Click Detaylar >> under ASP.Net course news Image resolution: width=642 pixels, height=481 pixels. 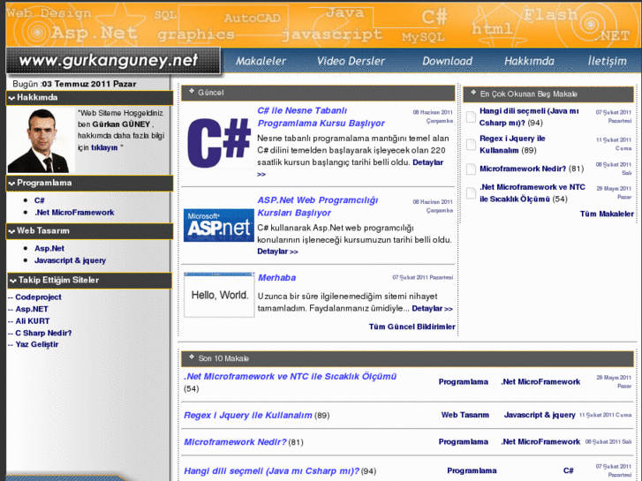tap(277, 252)
